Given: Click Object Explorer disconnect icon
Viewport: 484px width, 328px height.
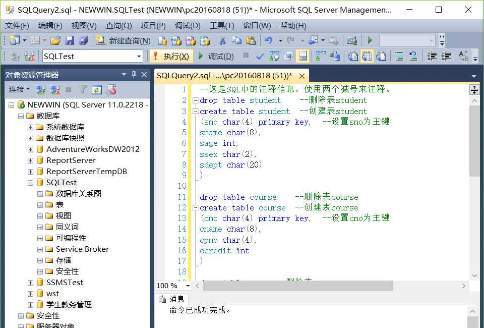Looking at the screenshot, I should coord(54,90).
